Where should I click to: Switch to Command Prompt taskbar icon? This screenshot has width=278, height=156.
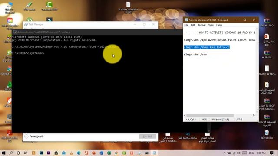(147, 153)
